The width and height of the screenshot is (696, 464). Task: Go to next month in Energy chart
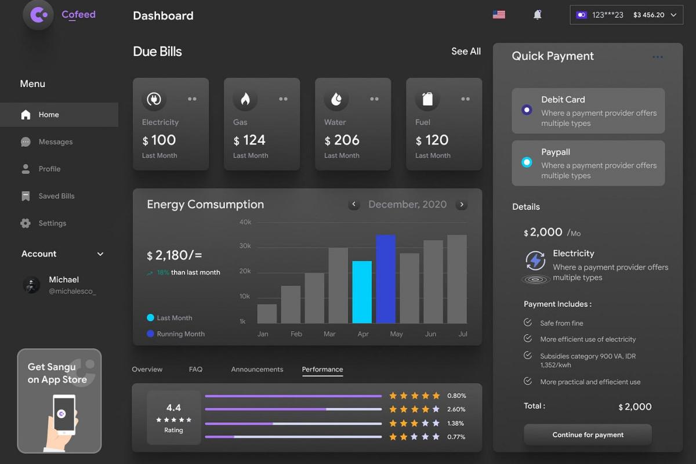point(462,205)
